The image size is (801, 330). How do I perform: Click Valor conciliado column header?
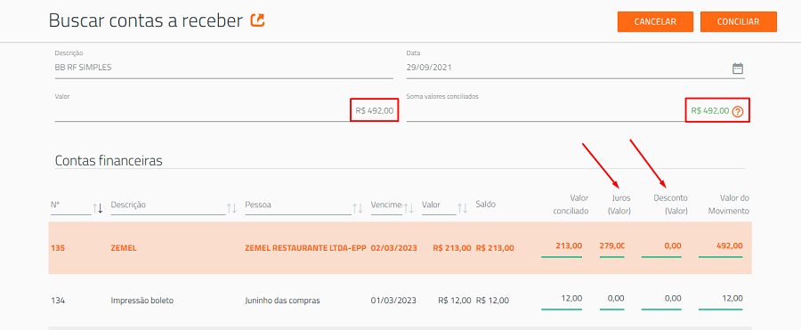pyautogui.click(x=570, y=205)
